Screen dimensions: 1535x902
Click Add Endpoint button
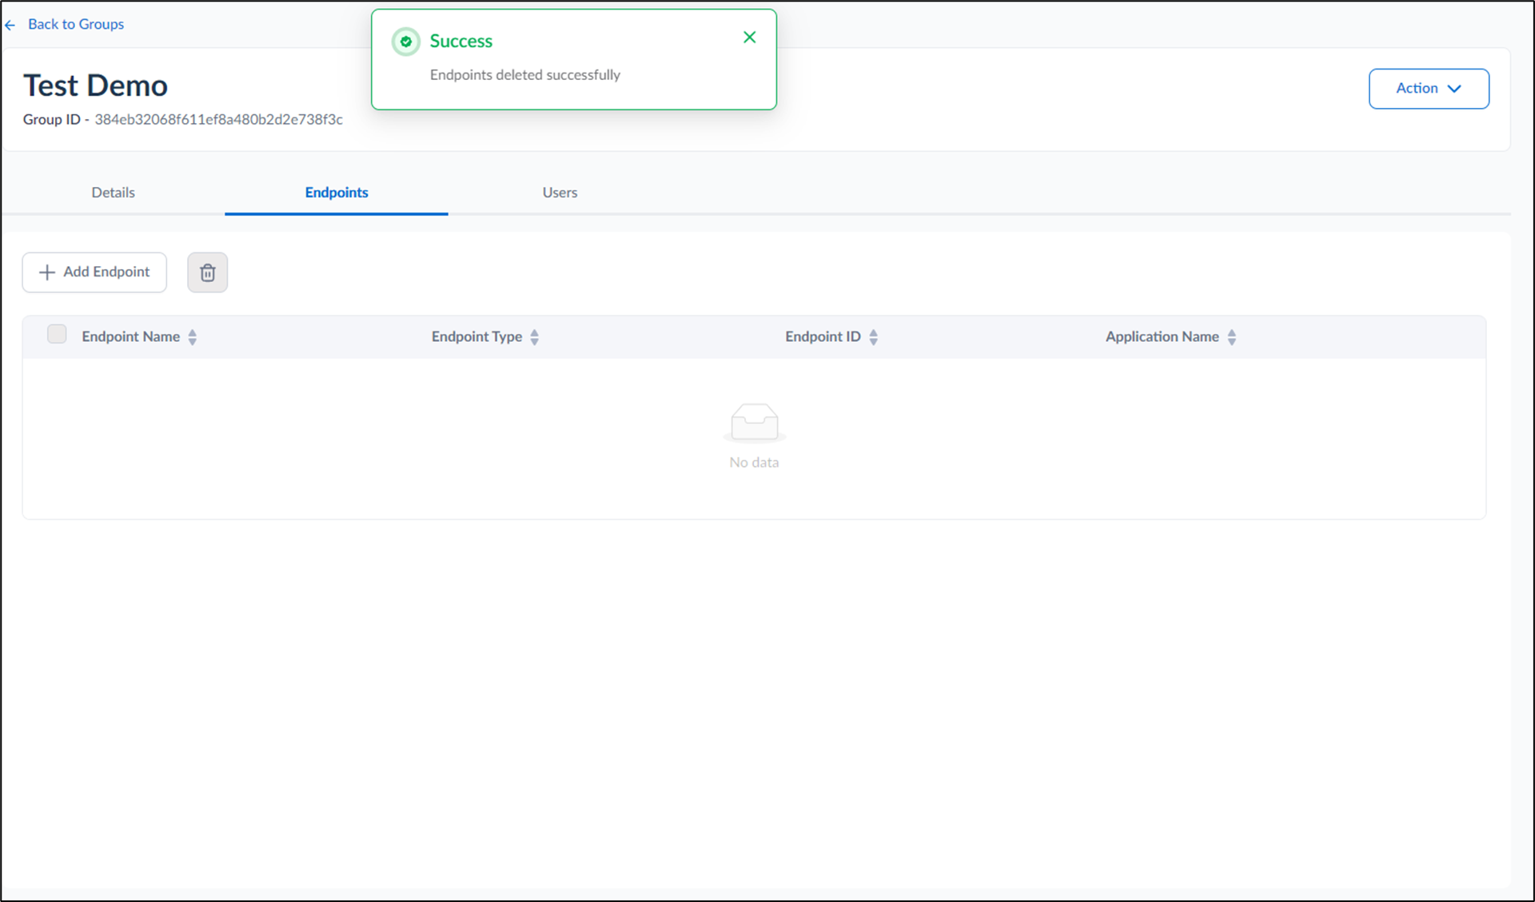click(94, 272)
